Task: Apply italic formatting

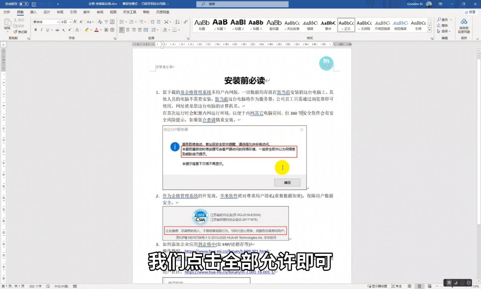Action: [42, 30]
